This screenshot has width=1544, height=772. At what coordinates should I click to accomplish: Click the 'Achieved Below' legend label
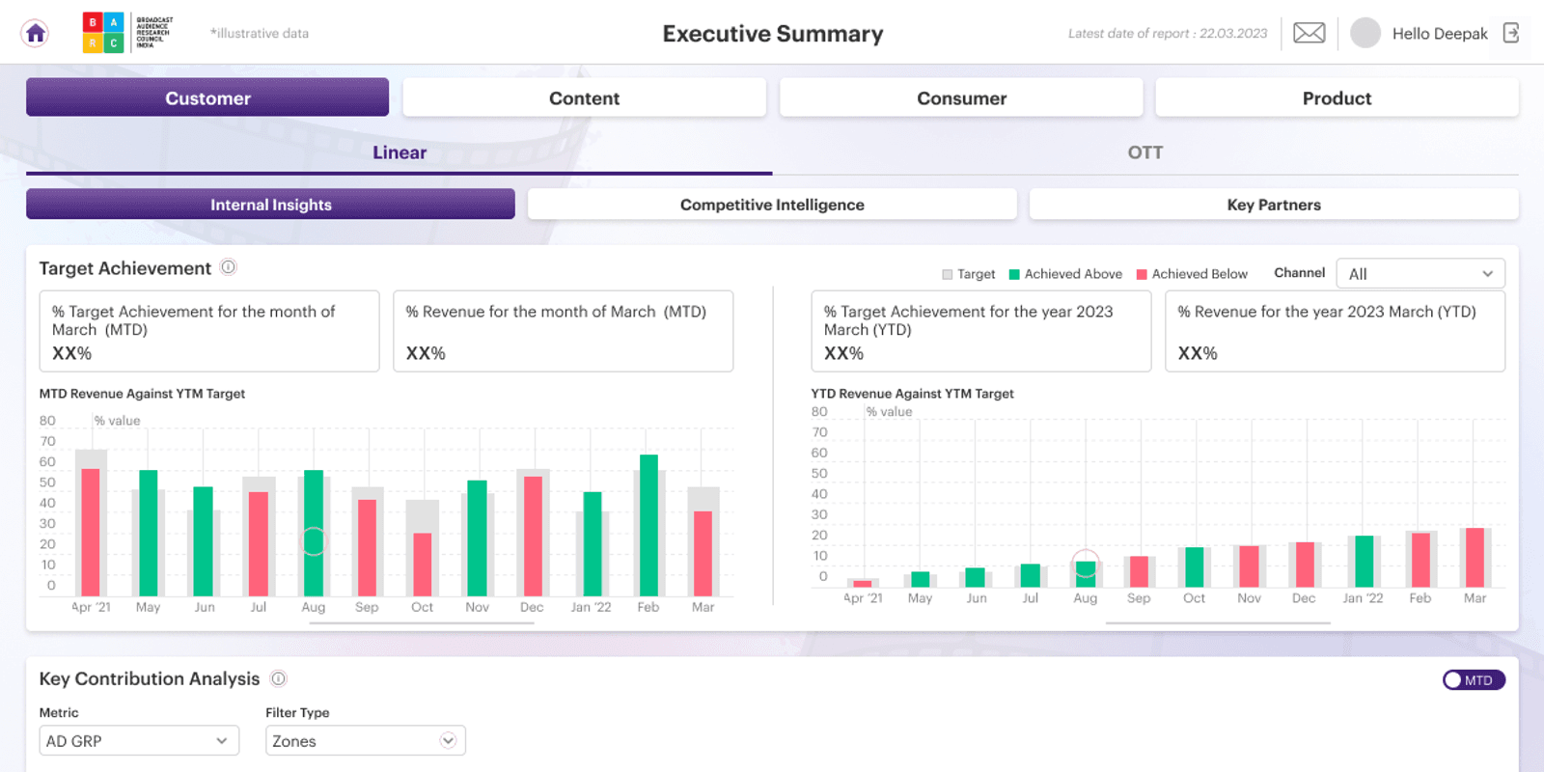(1199, 274)
